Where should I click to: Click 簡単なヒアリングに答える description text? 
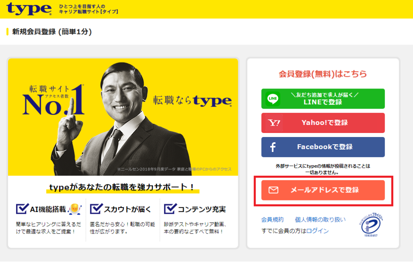point(48,228)
